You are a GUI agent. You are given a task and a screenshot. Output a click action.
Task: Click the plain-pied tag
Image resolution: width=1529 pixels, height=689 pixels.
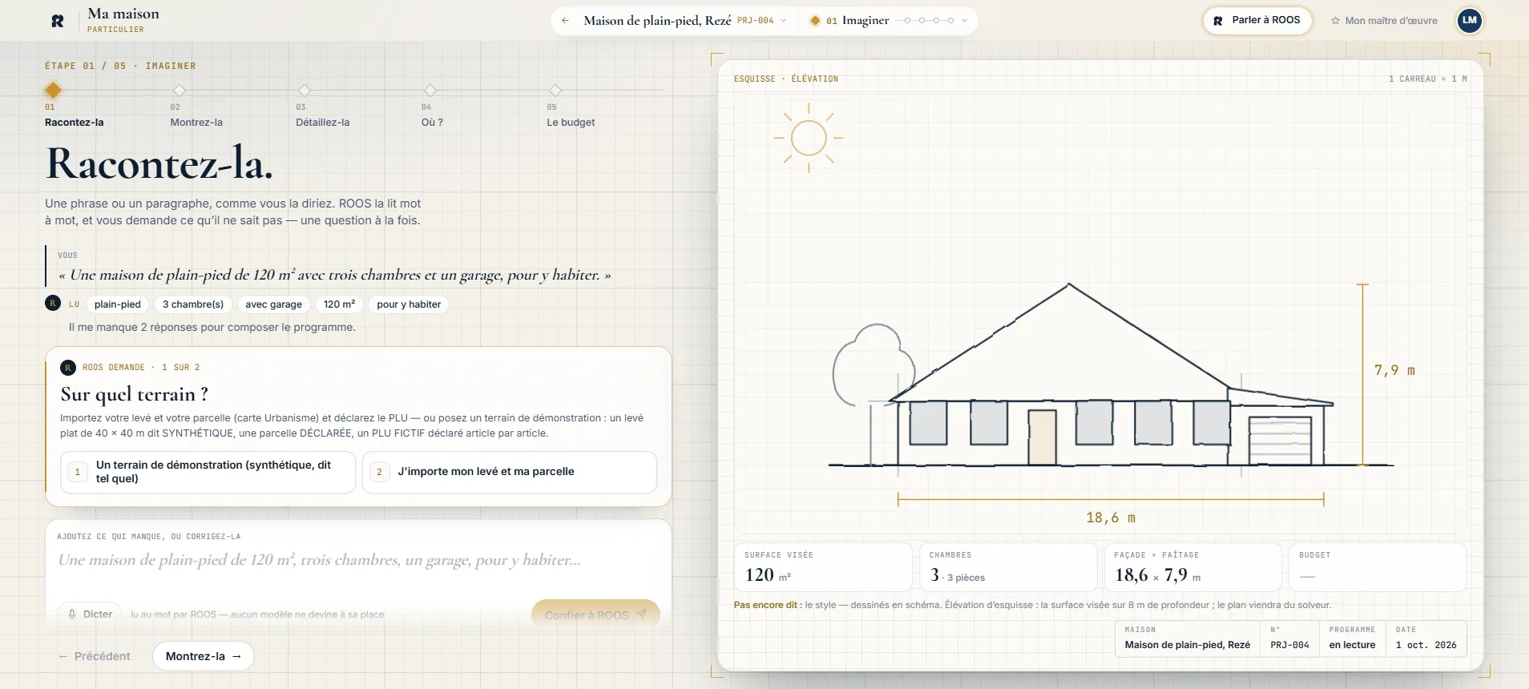(x=118, y=304)
